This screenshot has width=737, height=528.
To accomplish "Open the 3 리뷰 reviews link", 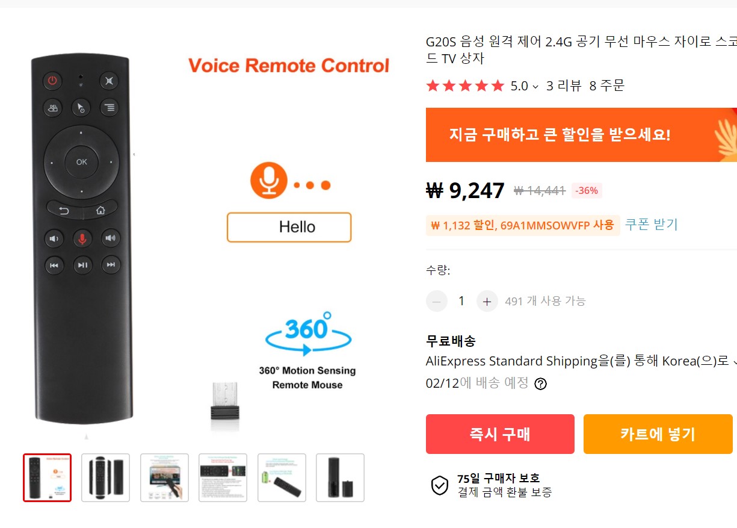I will click(563, 86).
